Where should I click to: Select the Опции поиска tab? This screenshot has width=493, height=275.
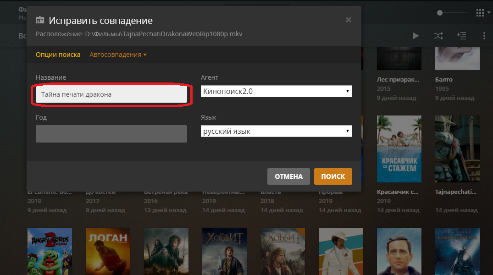coord(58,55)
